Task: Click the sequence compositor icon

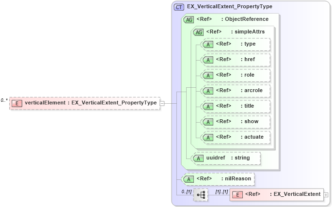Action: 201,195
